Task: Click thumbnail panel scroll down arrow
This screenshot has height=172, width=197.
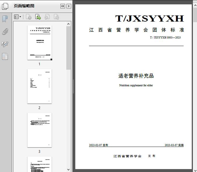Action: 69,169
